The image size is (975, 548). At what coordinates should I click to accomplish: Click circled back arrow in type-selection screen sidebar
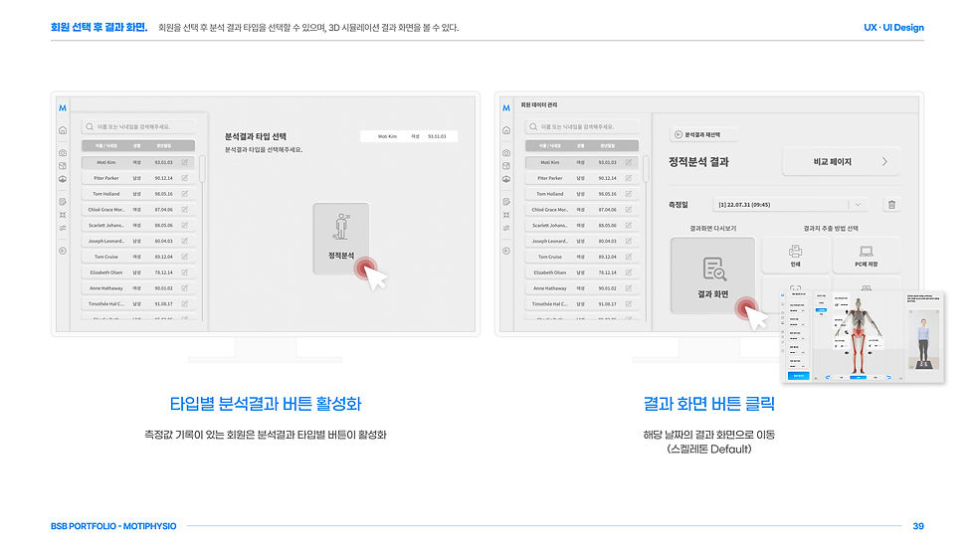click(63, 251)
